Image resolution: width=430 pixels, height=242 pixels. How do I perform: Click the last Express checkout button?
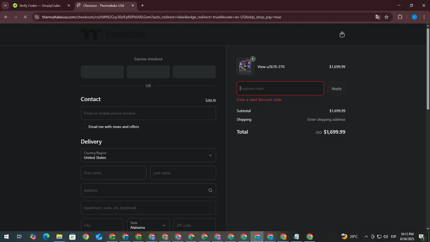(x=194, y=72)
